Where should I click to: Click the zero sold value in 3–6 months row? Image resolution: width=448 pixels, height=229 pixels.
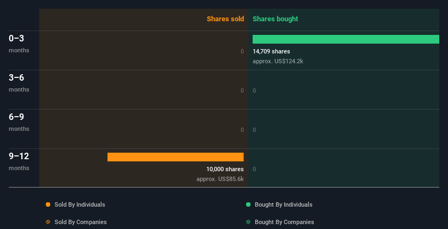[x=242, y=91]
